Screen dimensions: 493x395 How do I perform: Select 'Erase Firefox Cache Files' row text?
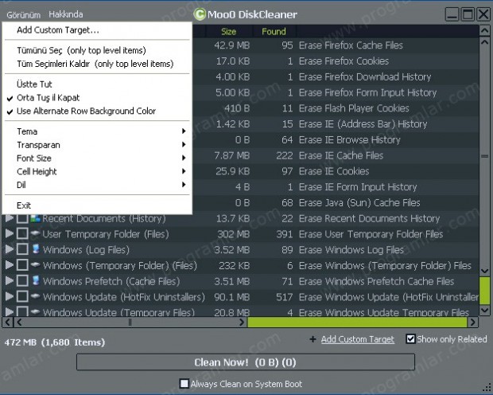[x=351, y=45]
